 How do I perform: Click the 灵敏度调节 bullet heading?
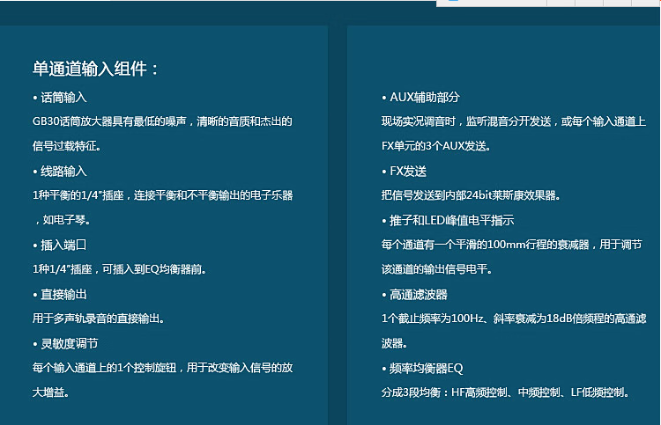pyautogui.click(x=70, y=343)
